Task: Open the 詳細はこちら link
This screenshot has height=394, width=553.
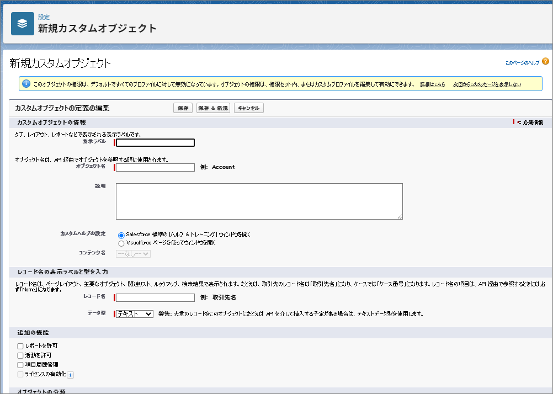Action: (x=432, y=84)
